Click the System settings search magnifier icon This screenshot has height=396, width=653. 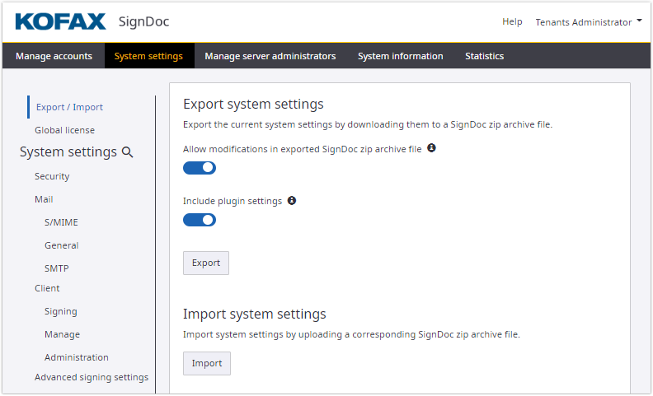tap(128, 152)
